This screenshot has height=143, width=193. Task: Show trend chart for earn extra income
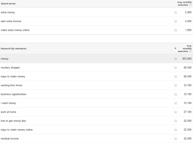(x=176, y=21)
